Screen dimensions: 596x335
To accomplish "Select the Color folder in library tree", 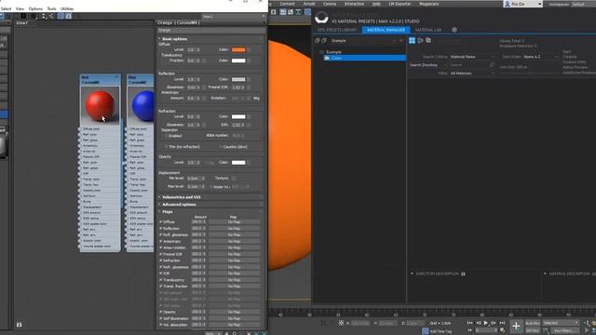I will tap(364, 58).
